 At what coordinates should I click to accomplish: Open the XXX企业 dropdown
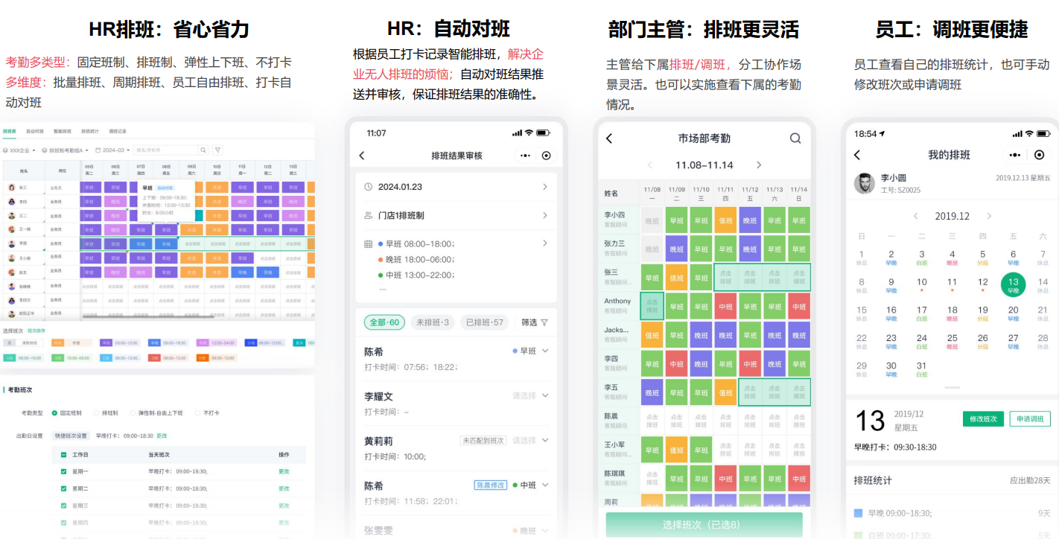click(19, 150)
